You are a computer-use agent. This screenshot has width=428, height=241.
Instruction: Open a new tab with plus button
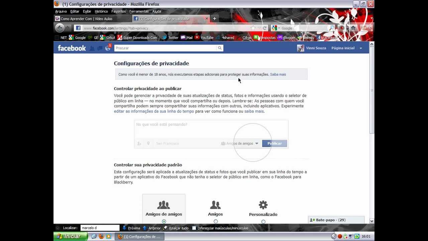pos(215,19)
